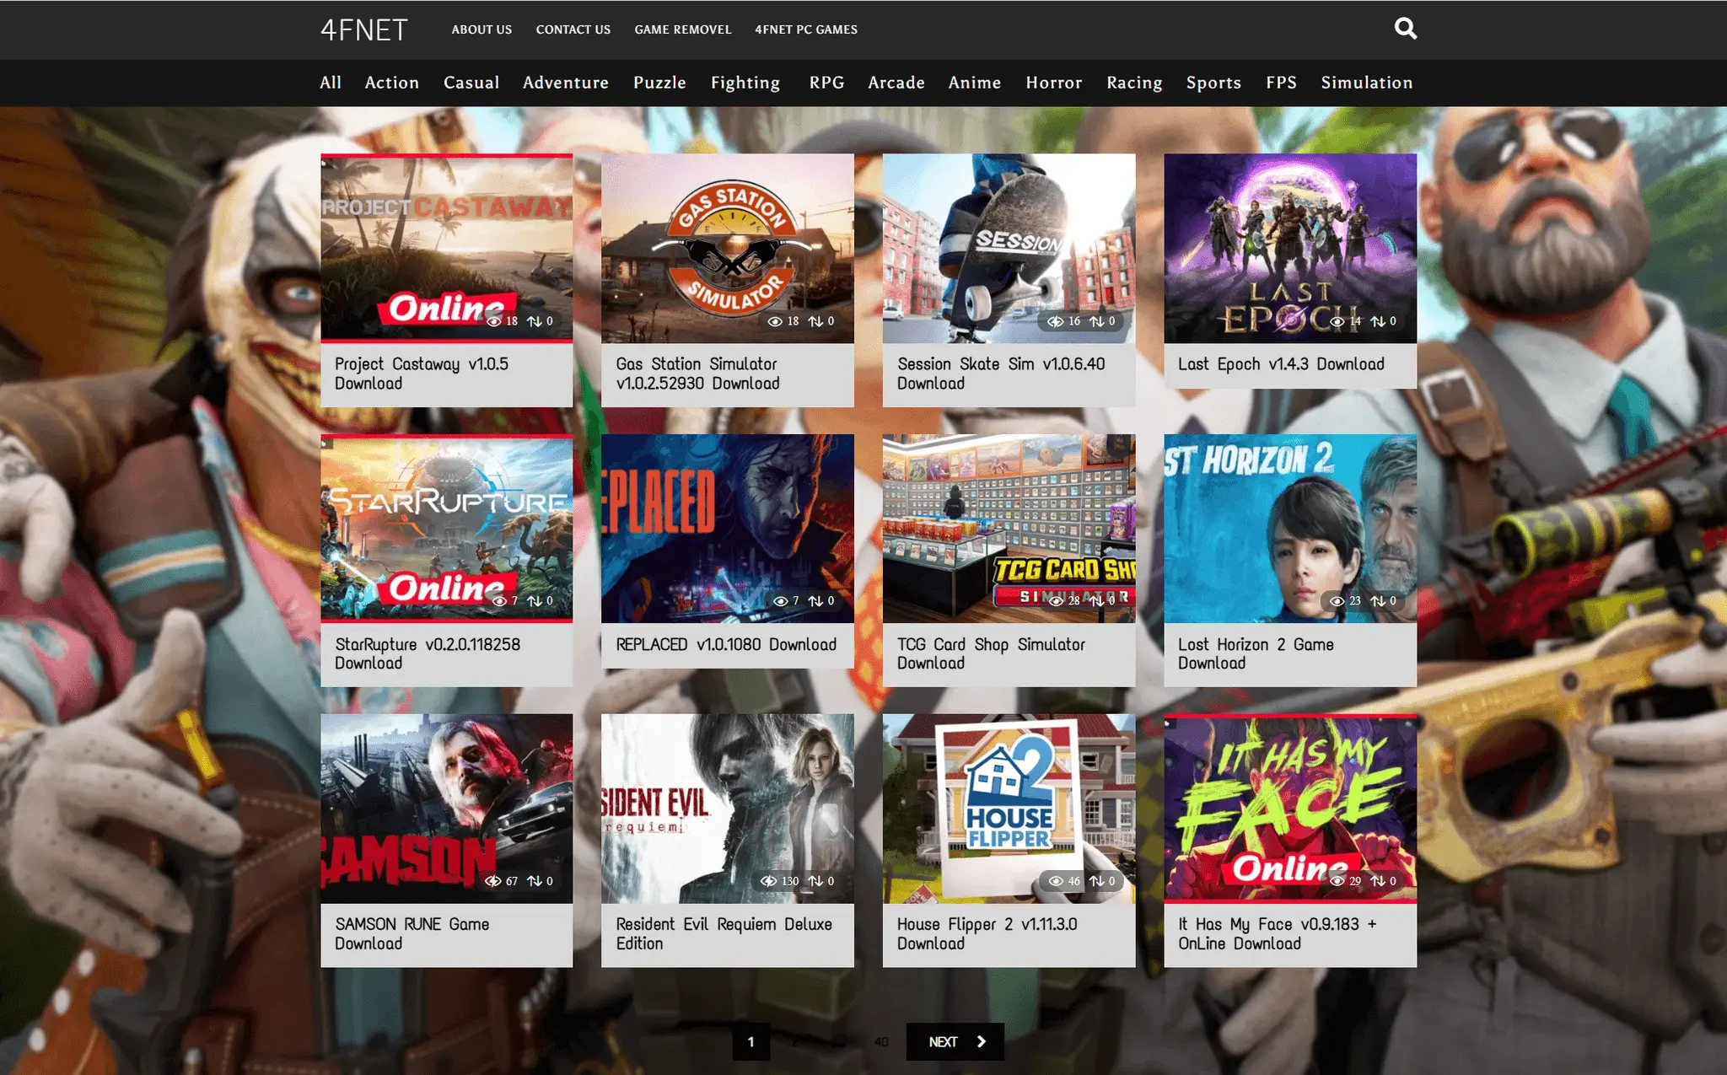Click REPLACED v1.0.1080 Download title
The width and height of the screenshot is (1727, 1075).
tap(726, 644)
